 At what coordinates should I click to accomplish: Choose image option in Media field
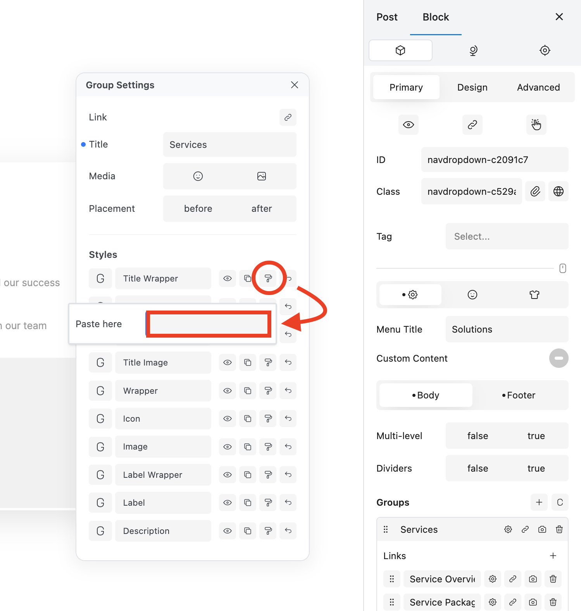pyautogui.click(x=262, y=176)
